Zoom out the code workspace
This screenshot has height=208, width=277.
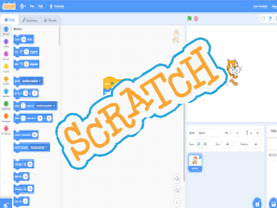point(177,191)
